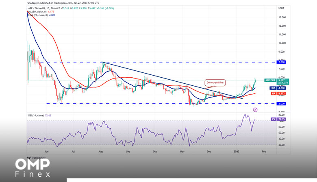Click the 13.000 price scale value
The height and width of the screenshot is (182, 317).
coord(282,17)
